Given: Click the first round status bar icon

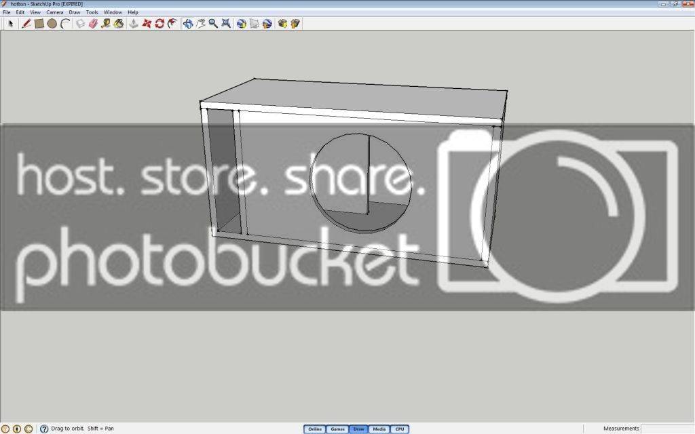Looking at the screenshot, I should tap(5, 429).
